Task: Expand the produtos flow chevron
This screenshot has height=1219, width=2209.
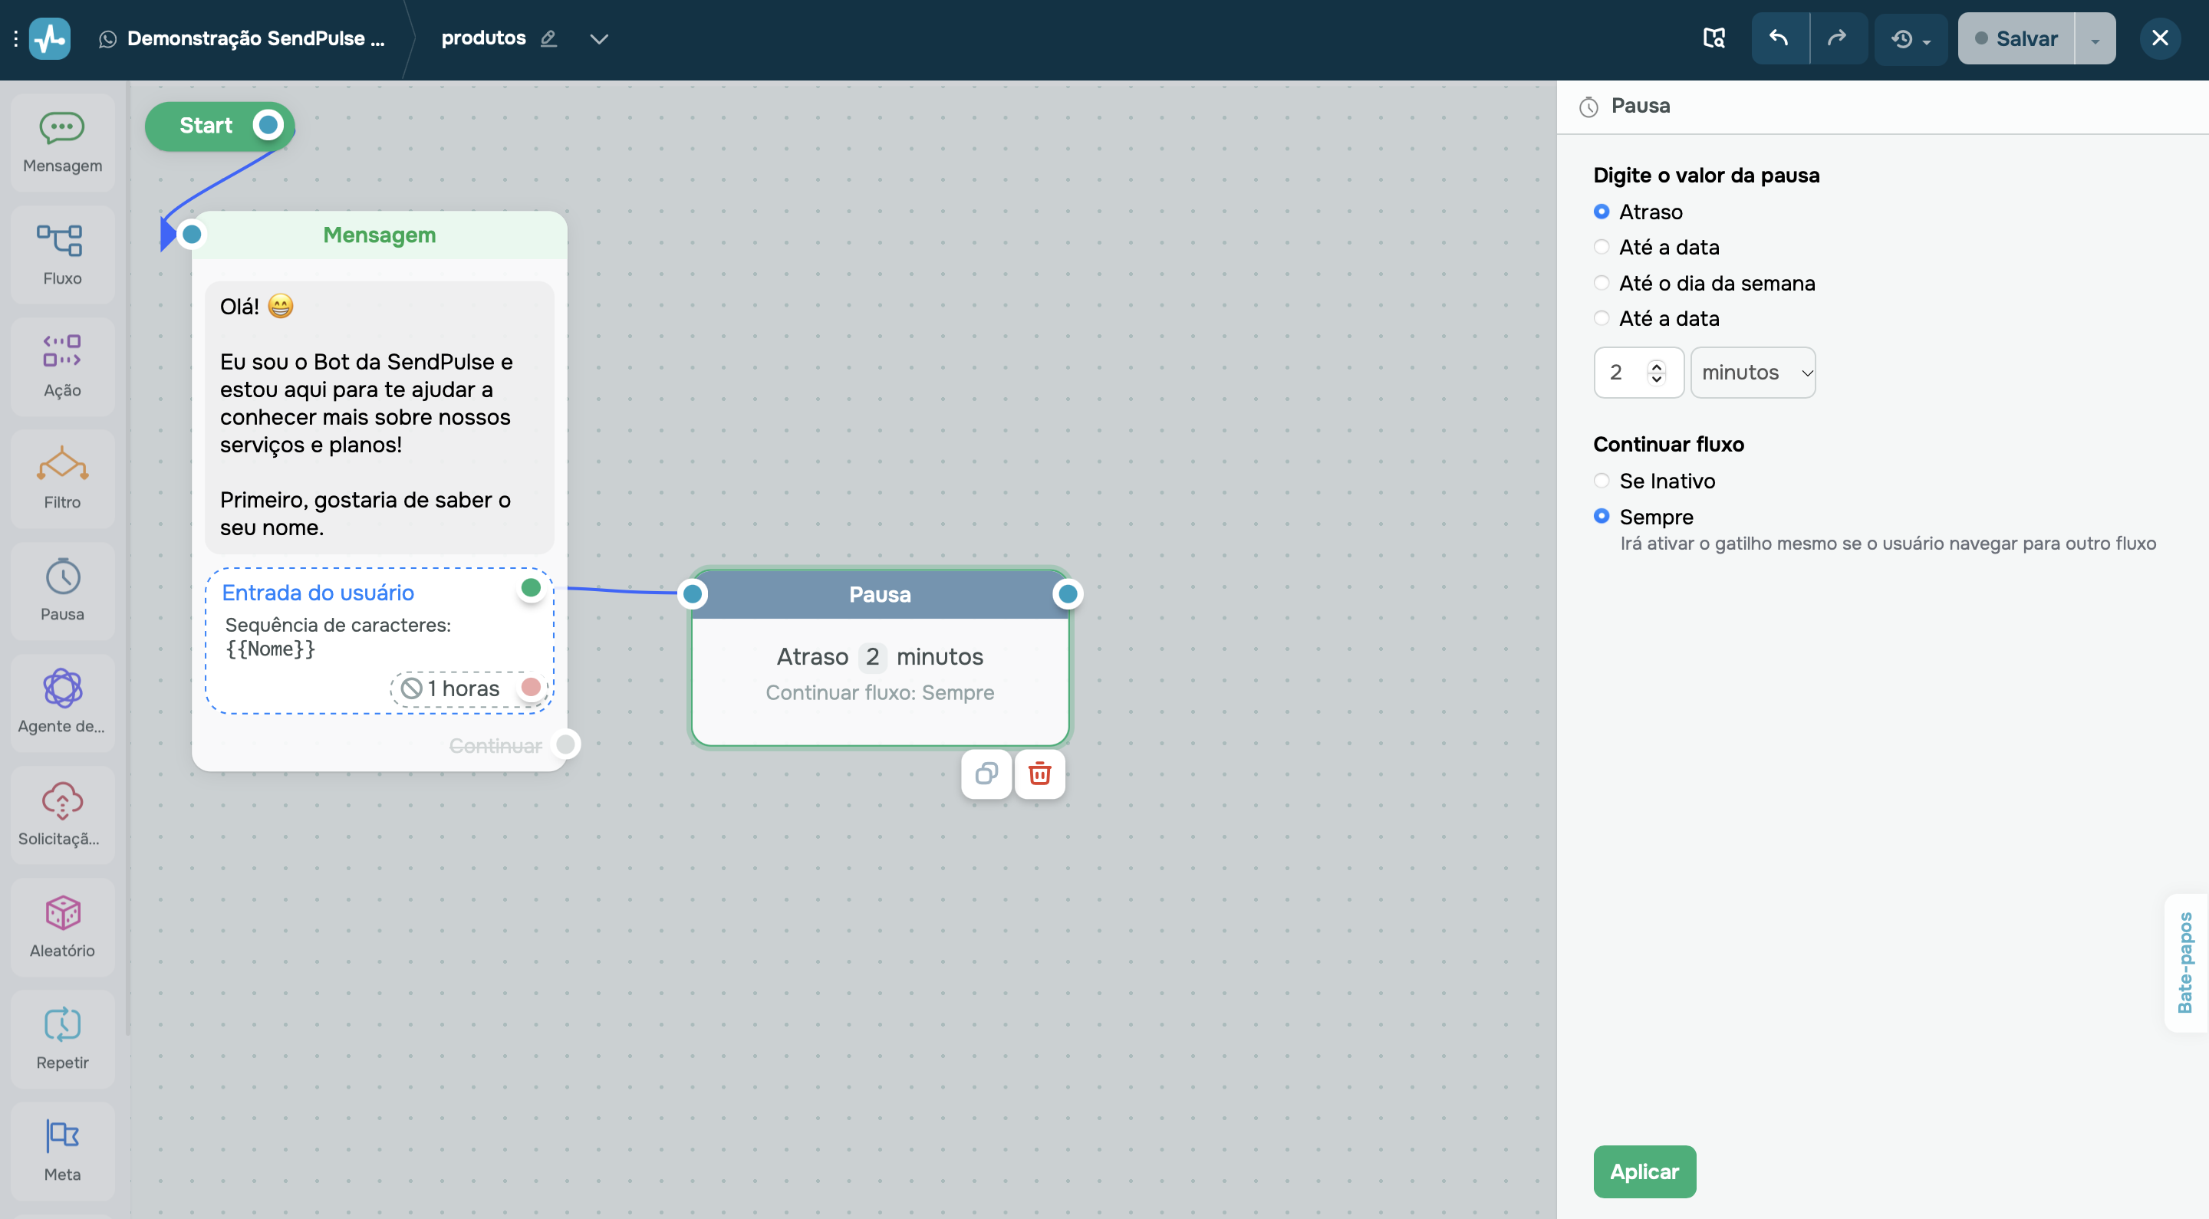Action: pyautogui.click(x=598, y=38)
